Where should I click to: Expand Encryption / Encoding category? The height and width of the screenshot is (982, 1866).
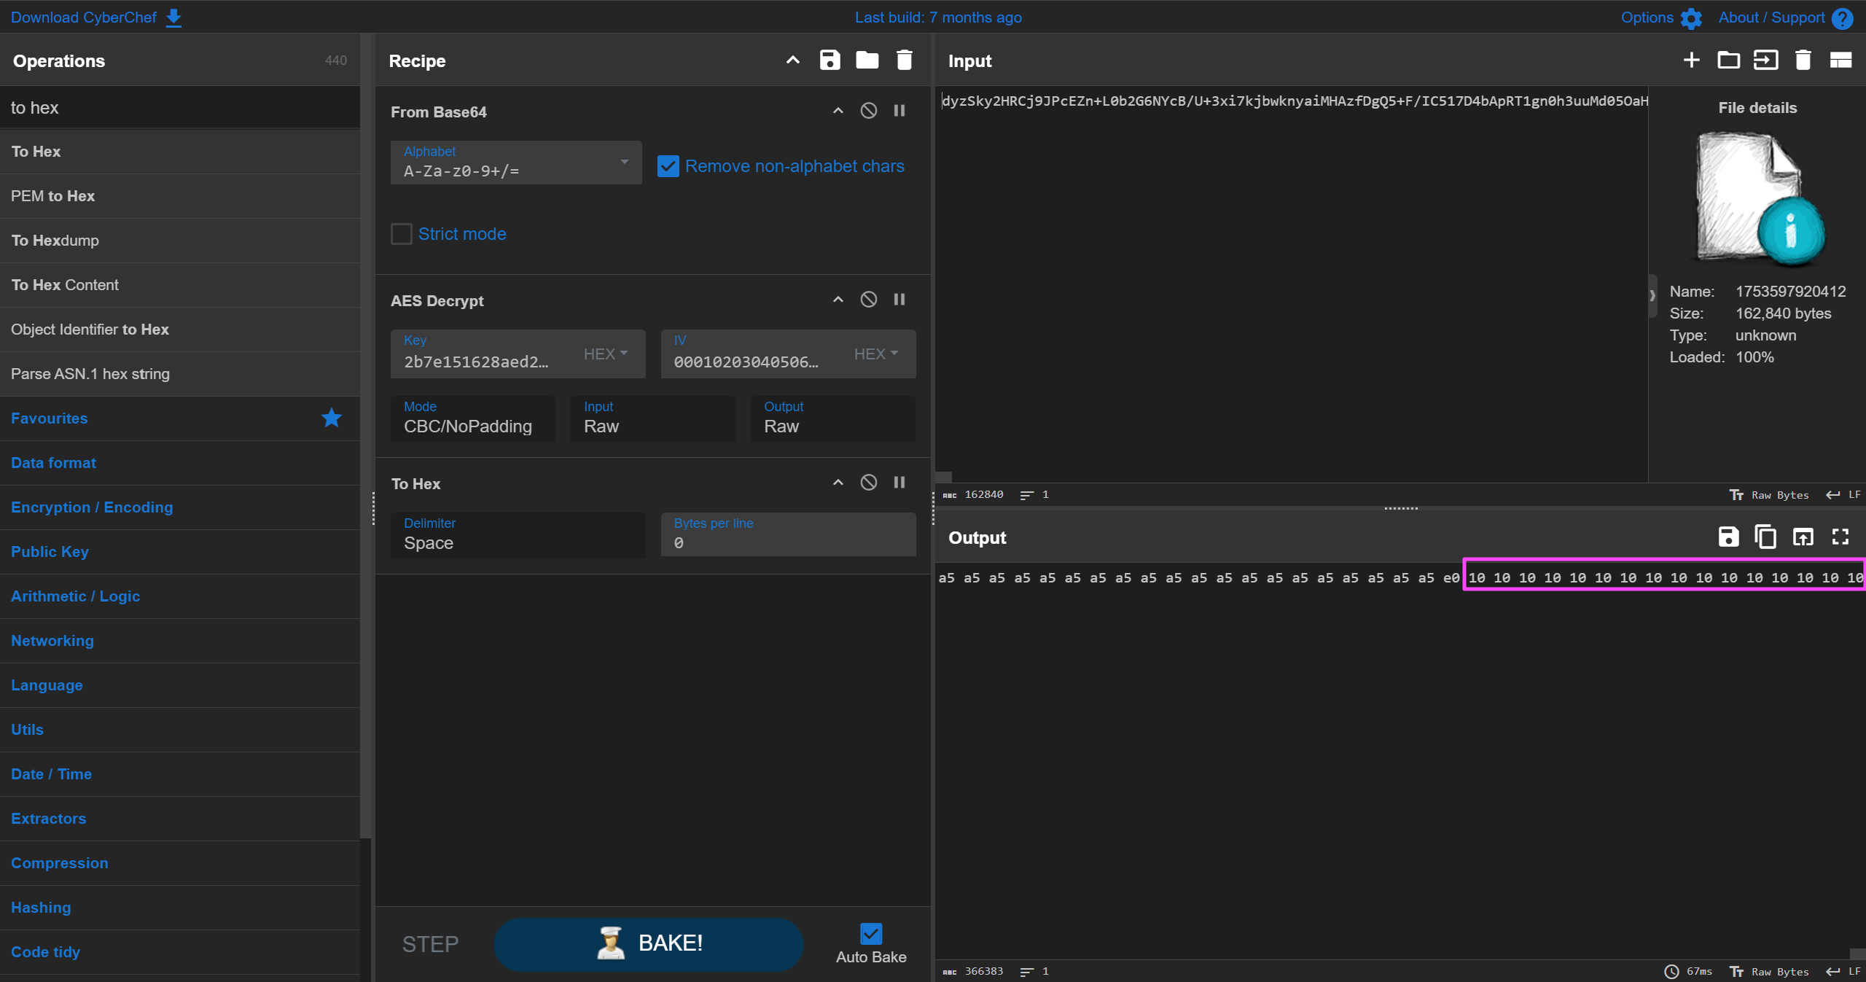pyautogui.click(x=180, y=507)
